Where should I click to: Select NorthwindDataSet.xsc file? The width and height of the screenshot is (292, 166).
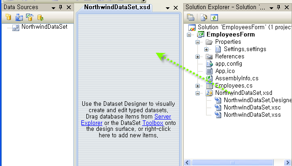248,108
